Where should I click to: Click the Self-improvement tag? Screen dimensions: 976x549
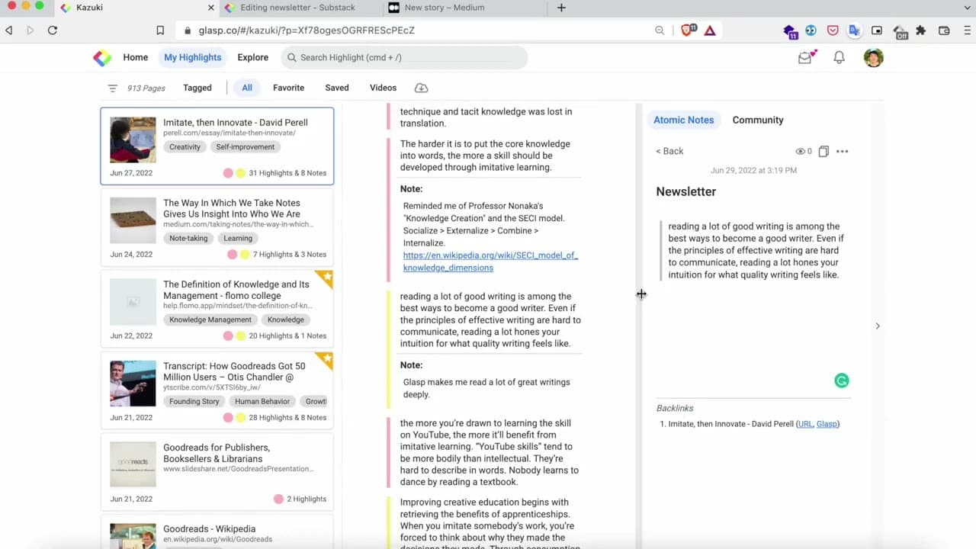[x=245, y=147]
